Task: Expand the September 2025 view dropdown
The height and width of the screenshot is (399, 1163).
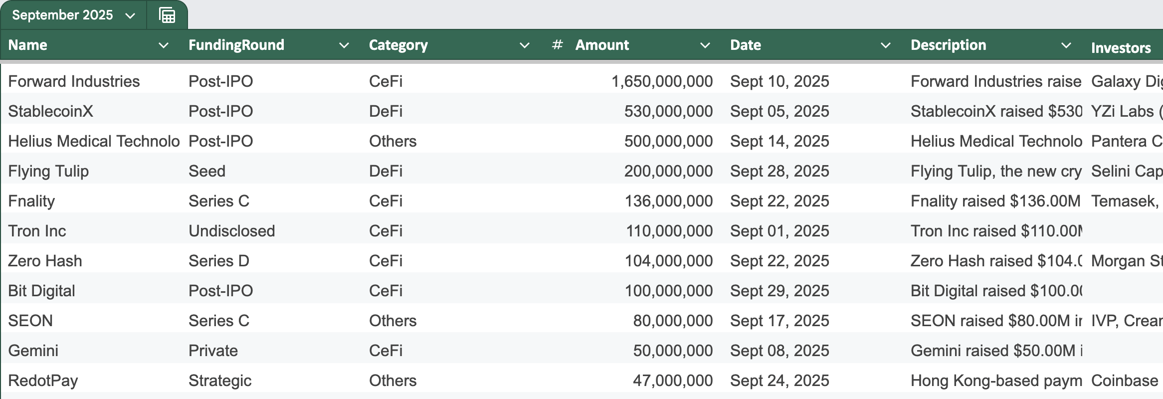Action: click(130, 15)
